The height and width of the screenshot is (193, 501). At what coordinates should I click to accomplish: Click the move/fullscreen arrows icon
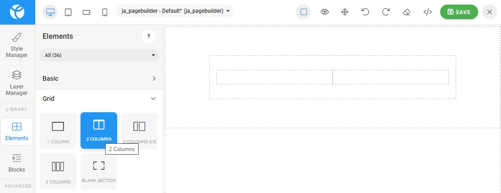(345, 12)
